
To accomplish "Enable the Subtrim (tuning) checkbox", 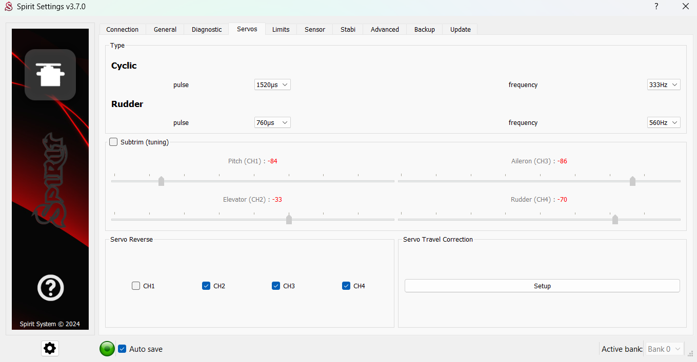I will (x=113, y=142).
